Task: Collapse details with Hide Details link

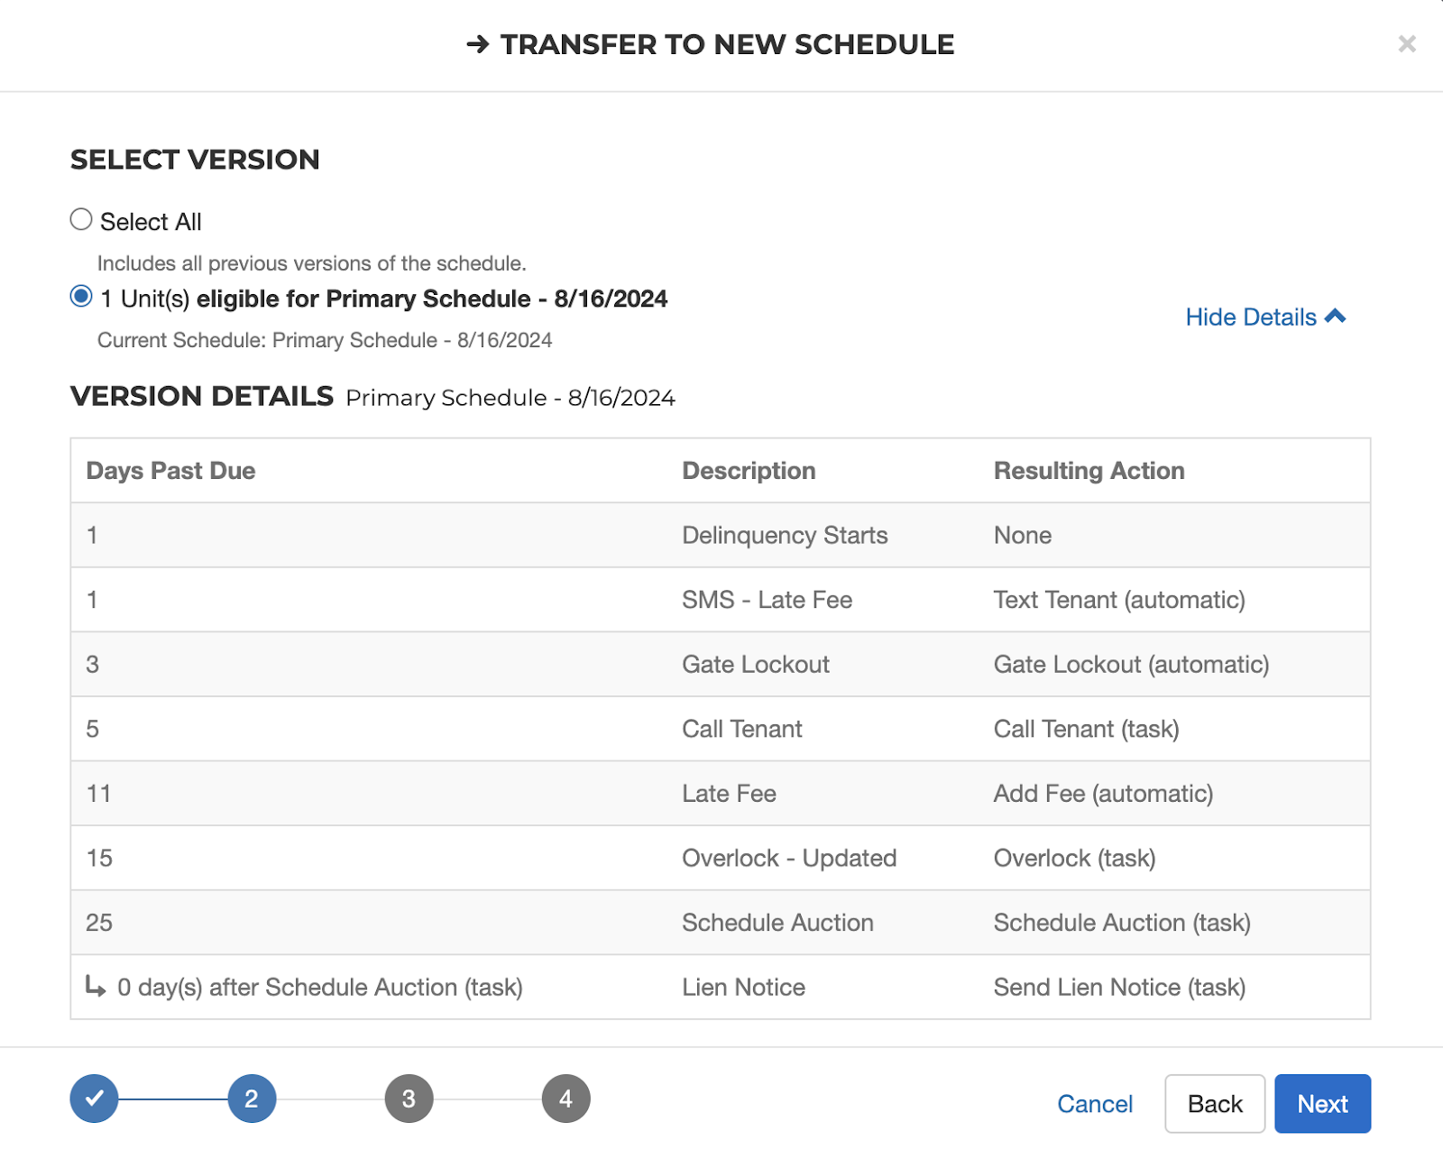Action: (1265, 317)
